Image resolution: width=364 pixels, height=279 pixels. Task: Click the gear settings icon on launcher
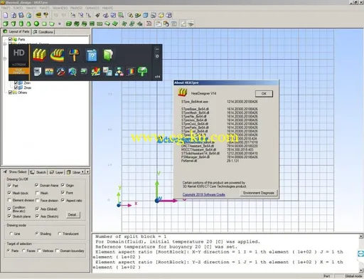(157, 56)
